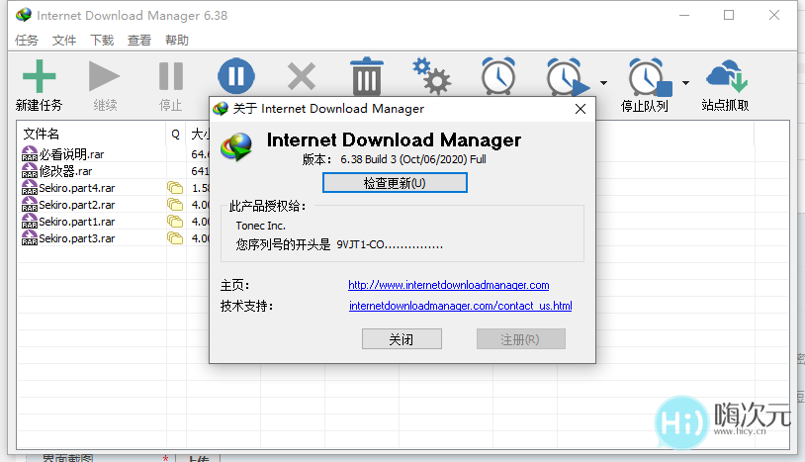Click the Delete X icon in toolbar
Image resolution: width=805 pixels, height=462 pixels.
(302, 76)
